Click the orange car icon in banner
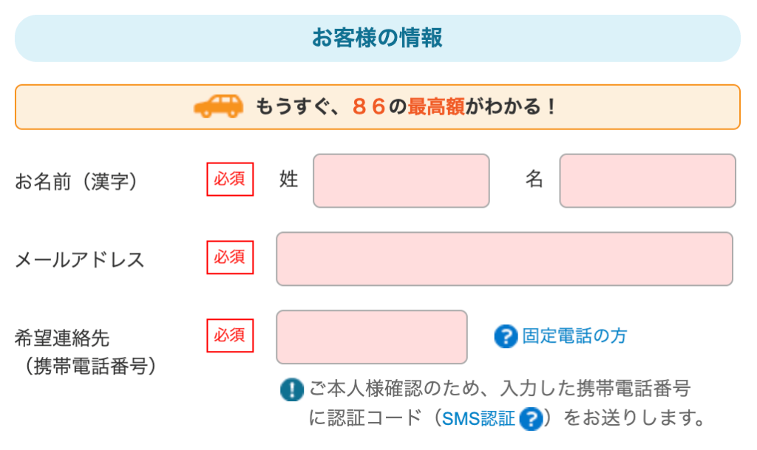This screenshot has width=757, height=450. [x=218, y=106]
